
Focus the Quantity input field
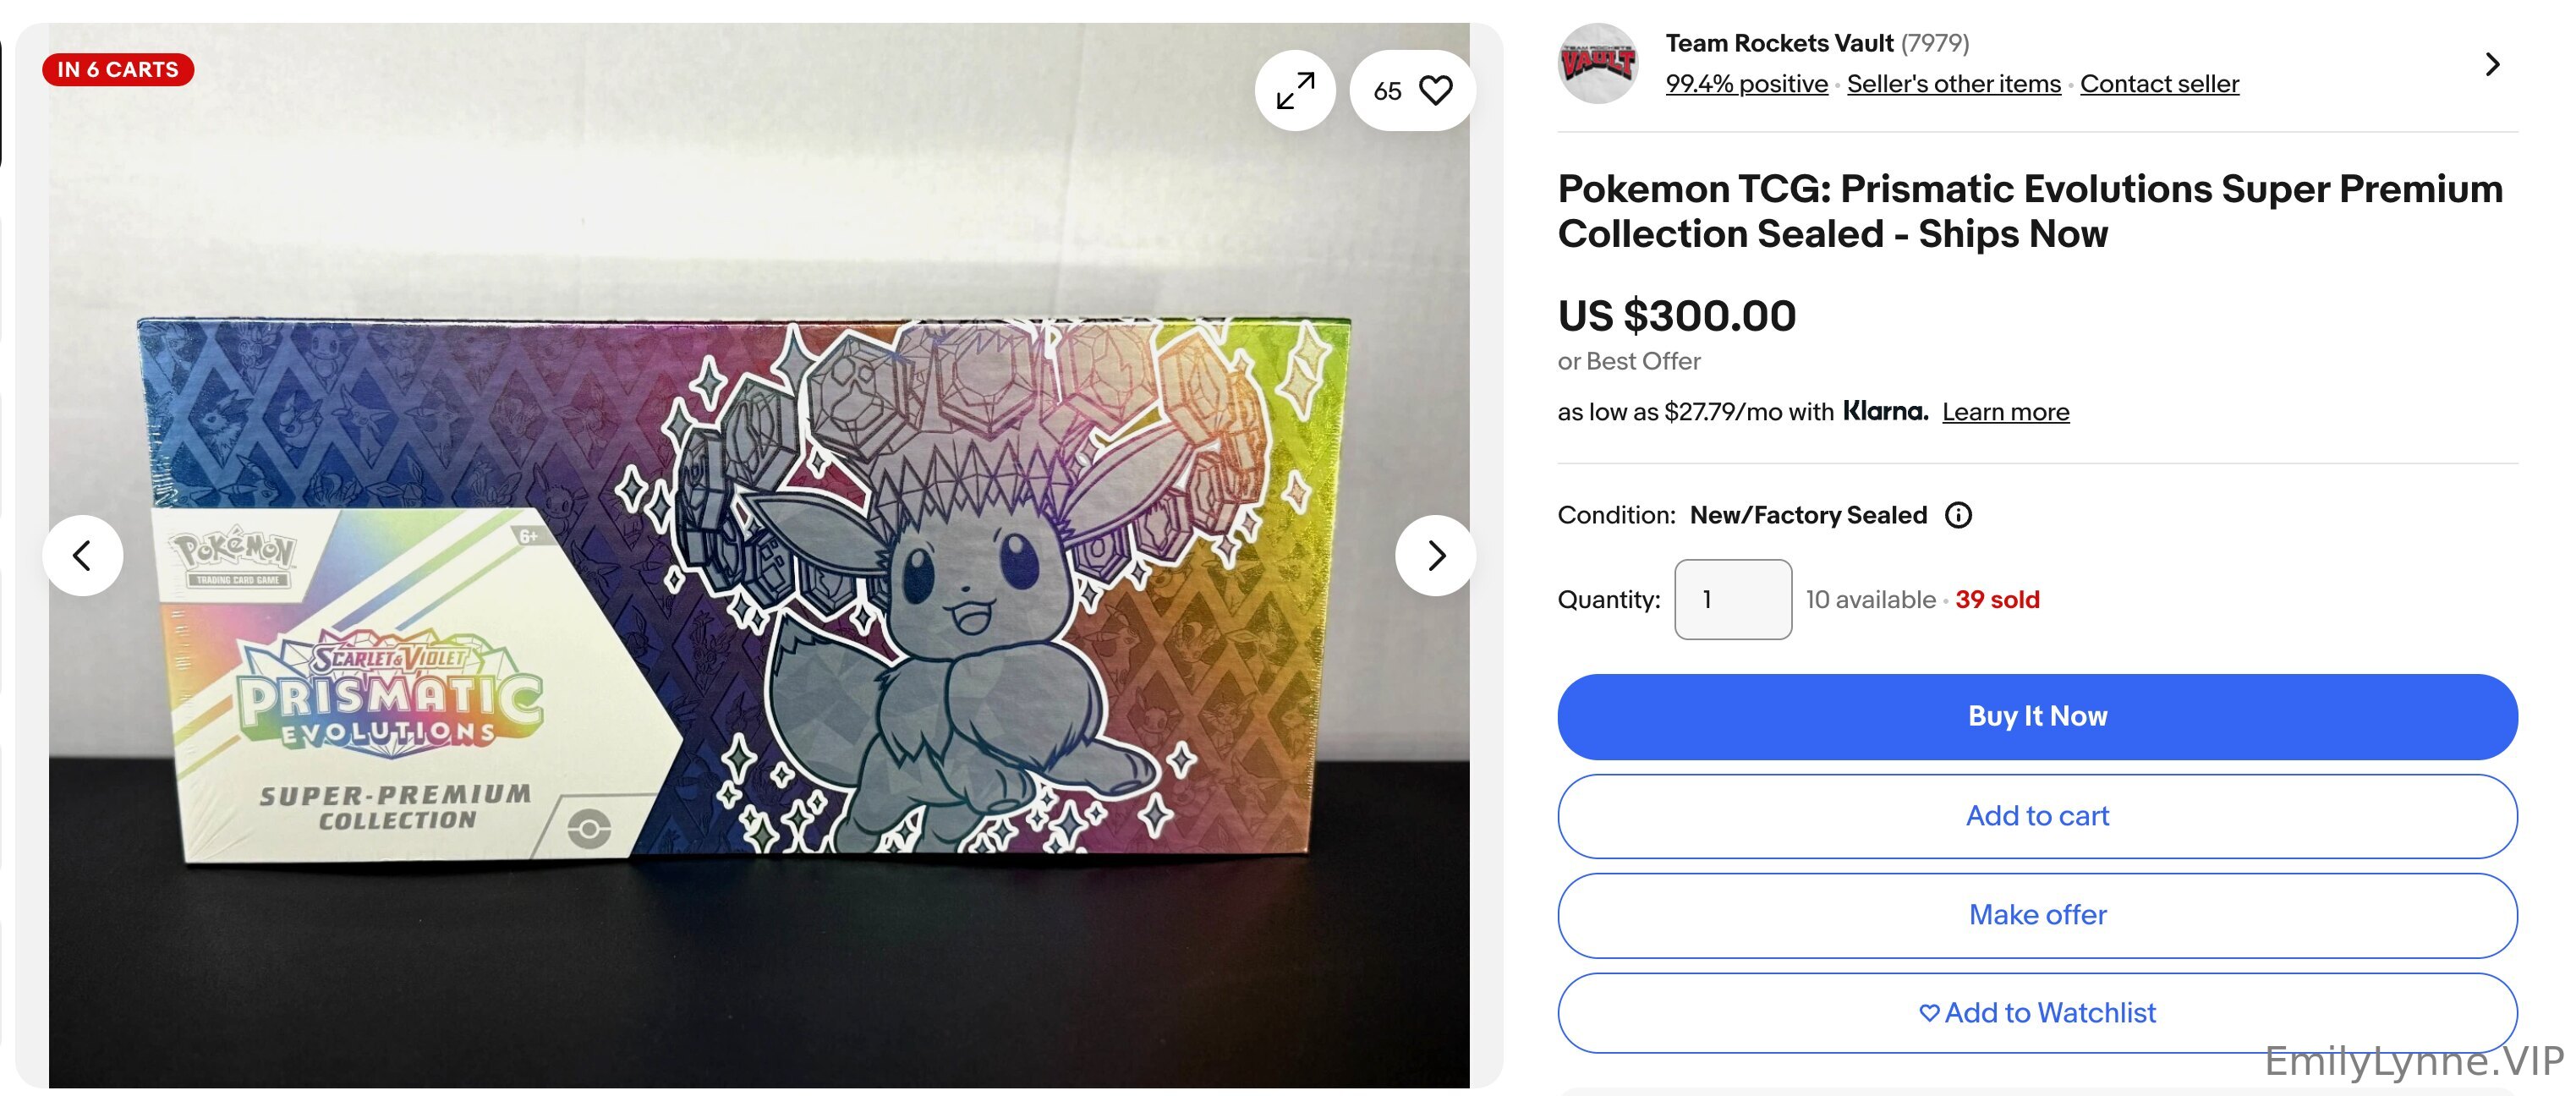click(1733, 599)
